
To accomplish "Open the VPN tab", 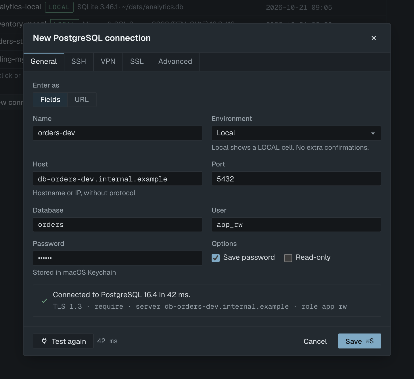I will [x=108, y=62].
